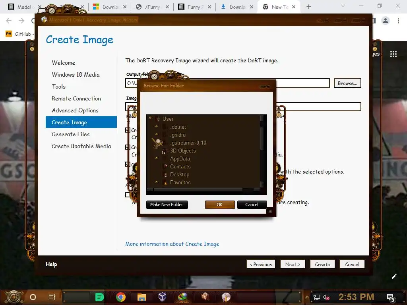Open Chrome three-dot menu
The width and height of the screenshot is (407, 305).
click(x=398, y=21)
